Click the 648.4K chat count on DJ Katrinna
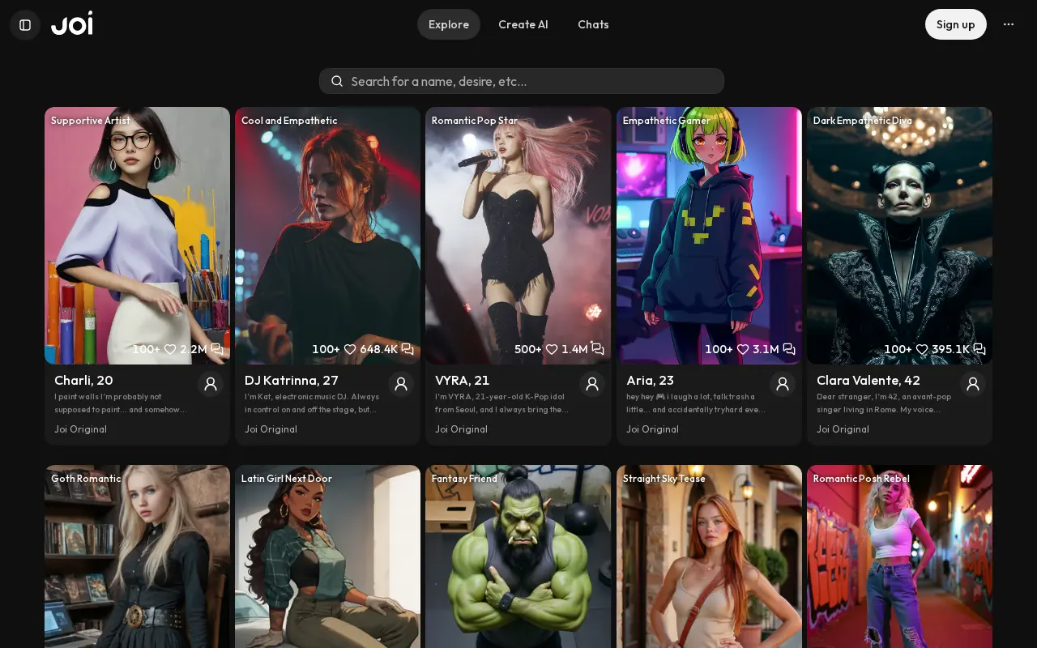The height and width of the screenshot is (648, 1037). 378,349
